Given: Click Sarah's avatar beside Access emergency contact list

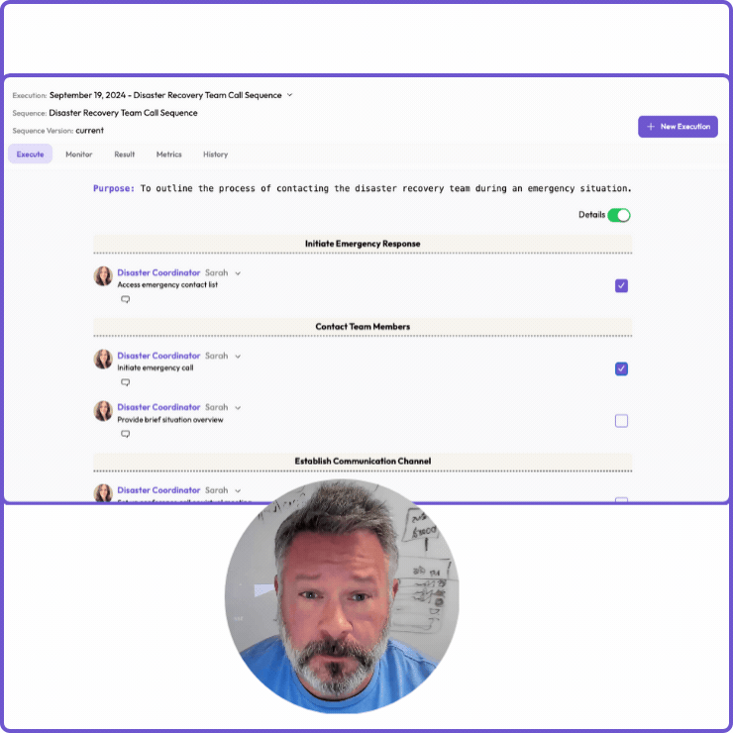Looking at the screenshot, I should pos(103,276).
